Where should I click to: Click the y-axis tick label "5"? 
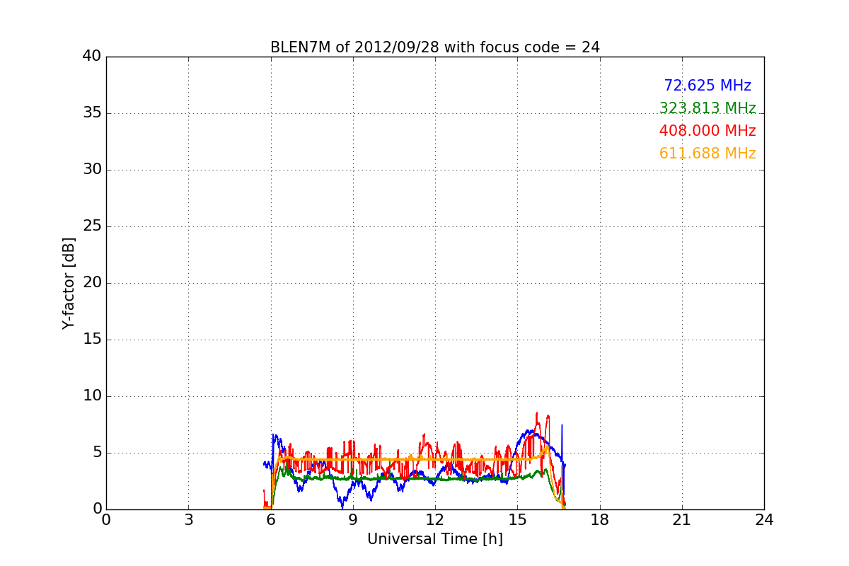point(97,453)
